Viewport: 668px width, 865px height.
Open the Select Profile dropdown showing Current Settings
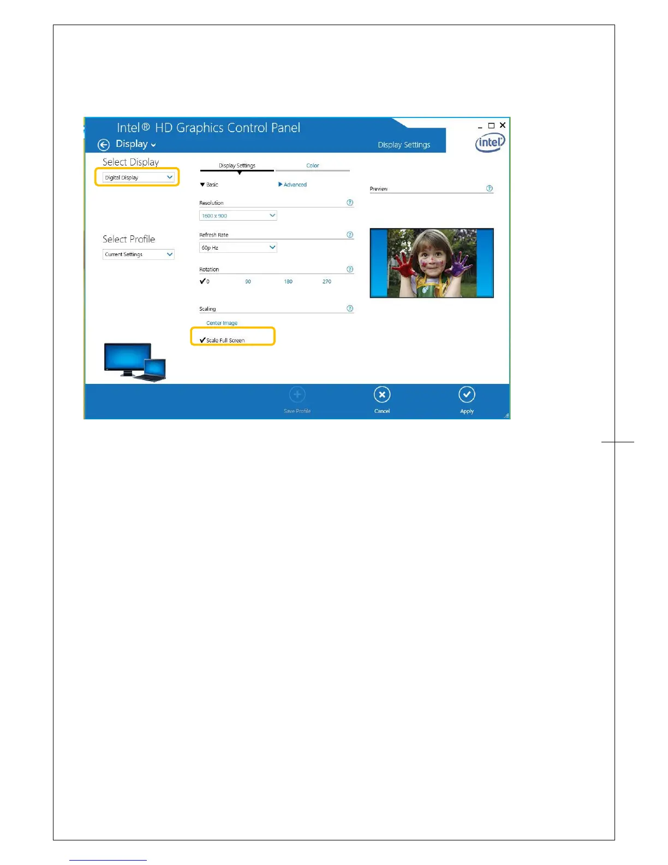pyautogui.click(x=139, y=254)
